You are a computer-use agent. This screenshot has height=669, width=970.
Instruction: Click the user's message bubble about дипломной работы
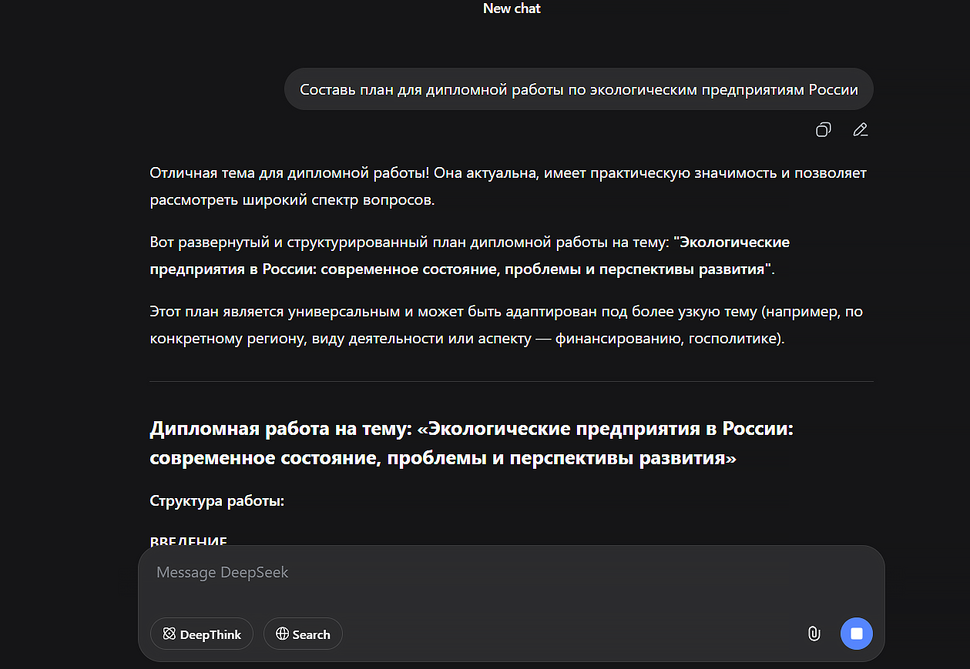578,89
